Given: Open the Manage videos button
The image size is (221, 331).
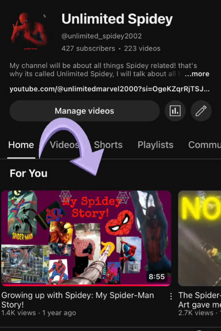Looking at the screenshot, I should pyautogui.click(x=85, y=111).
